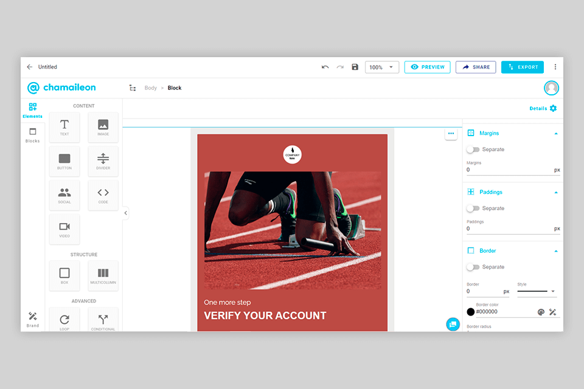Save the email with the floppy disk icon

click(355, 67)
